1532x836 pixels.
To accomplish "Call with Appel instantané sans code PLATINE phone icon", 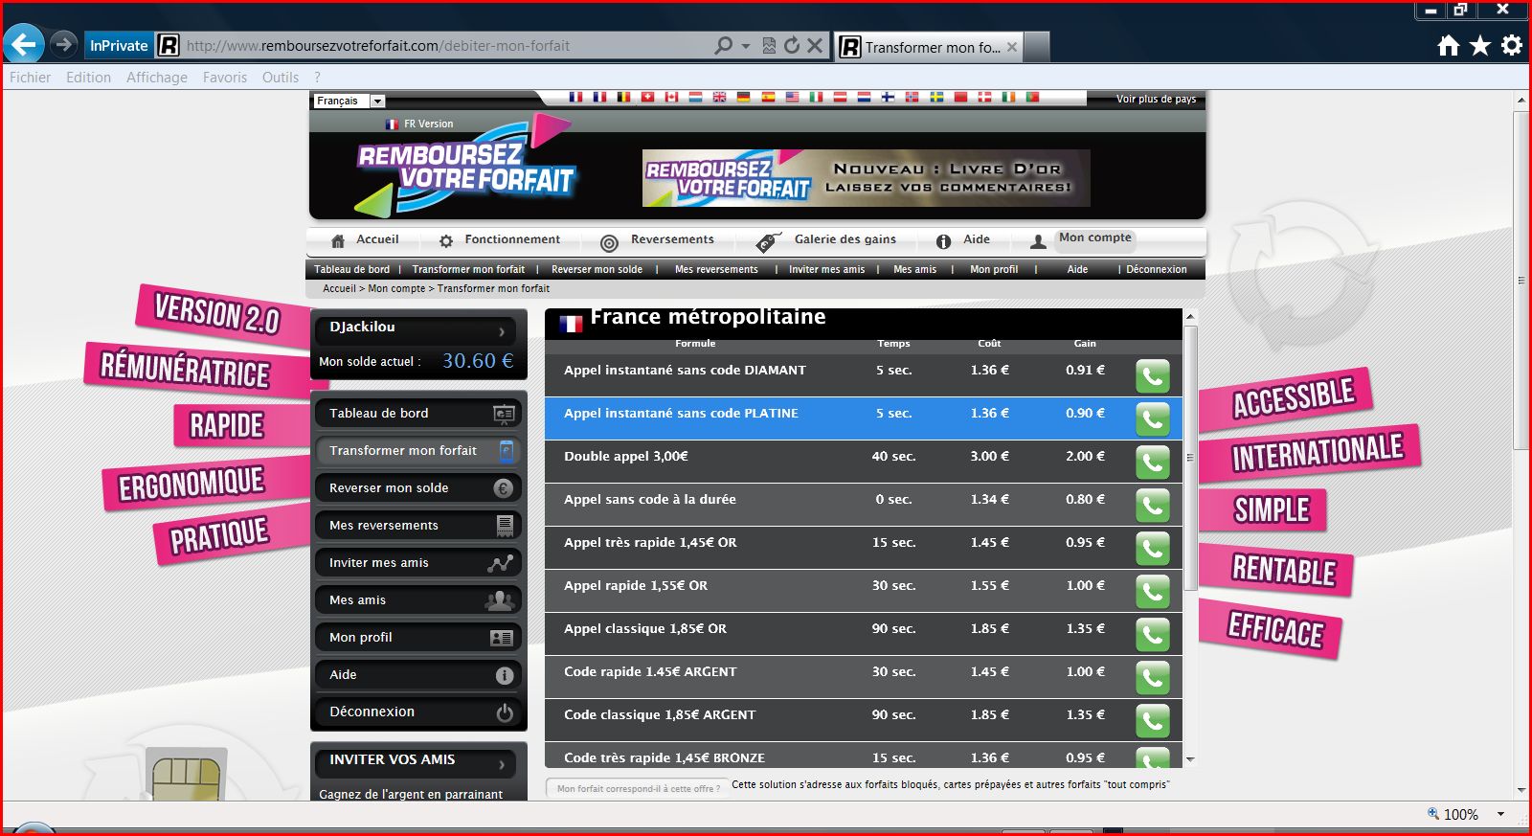I will tap(1153, 419).
